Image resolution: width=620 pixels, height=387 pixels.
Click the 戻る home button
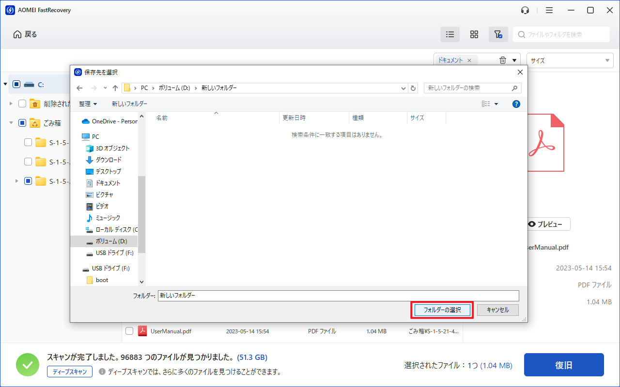tap(25, 34)
